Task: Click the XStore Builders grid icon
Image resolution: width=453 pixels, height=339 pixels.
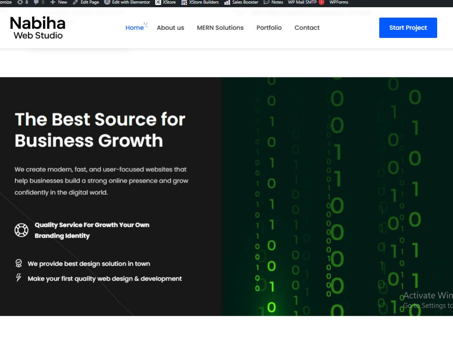Action: [184, 3]
